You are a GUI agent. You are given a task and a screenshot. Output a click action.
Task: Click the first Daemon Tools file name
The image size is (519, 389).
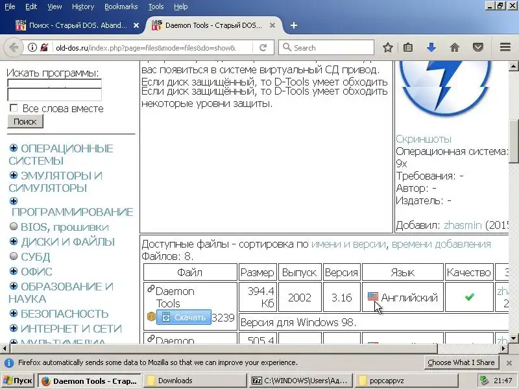pos(175,297)
